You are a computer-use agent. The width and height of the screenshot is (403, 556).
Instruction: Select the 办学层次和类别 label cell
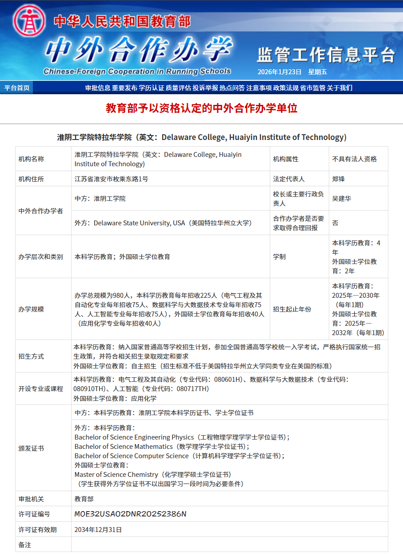pyautogui.click(x=43, y=256)
